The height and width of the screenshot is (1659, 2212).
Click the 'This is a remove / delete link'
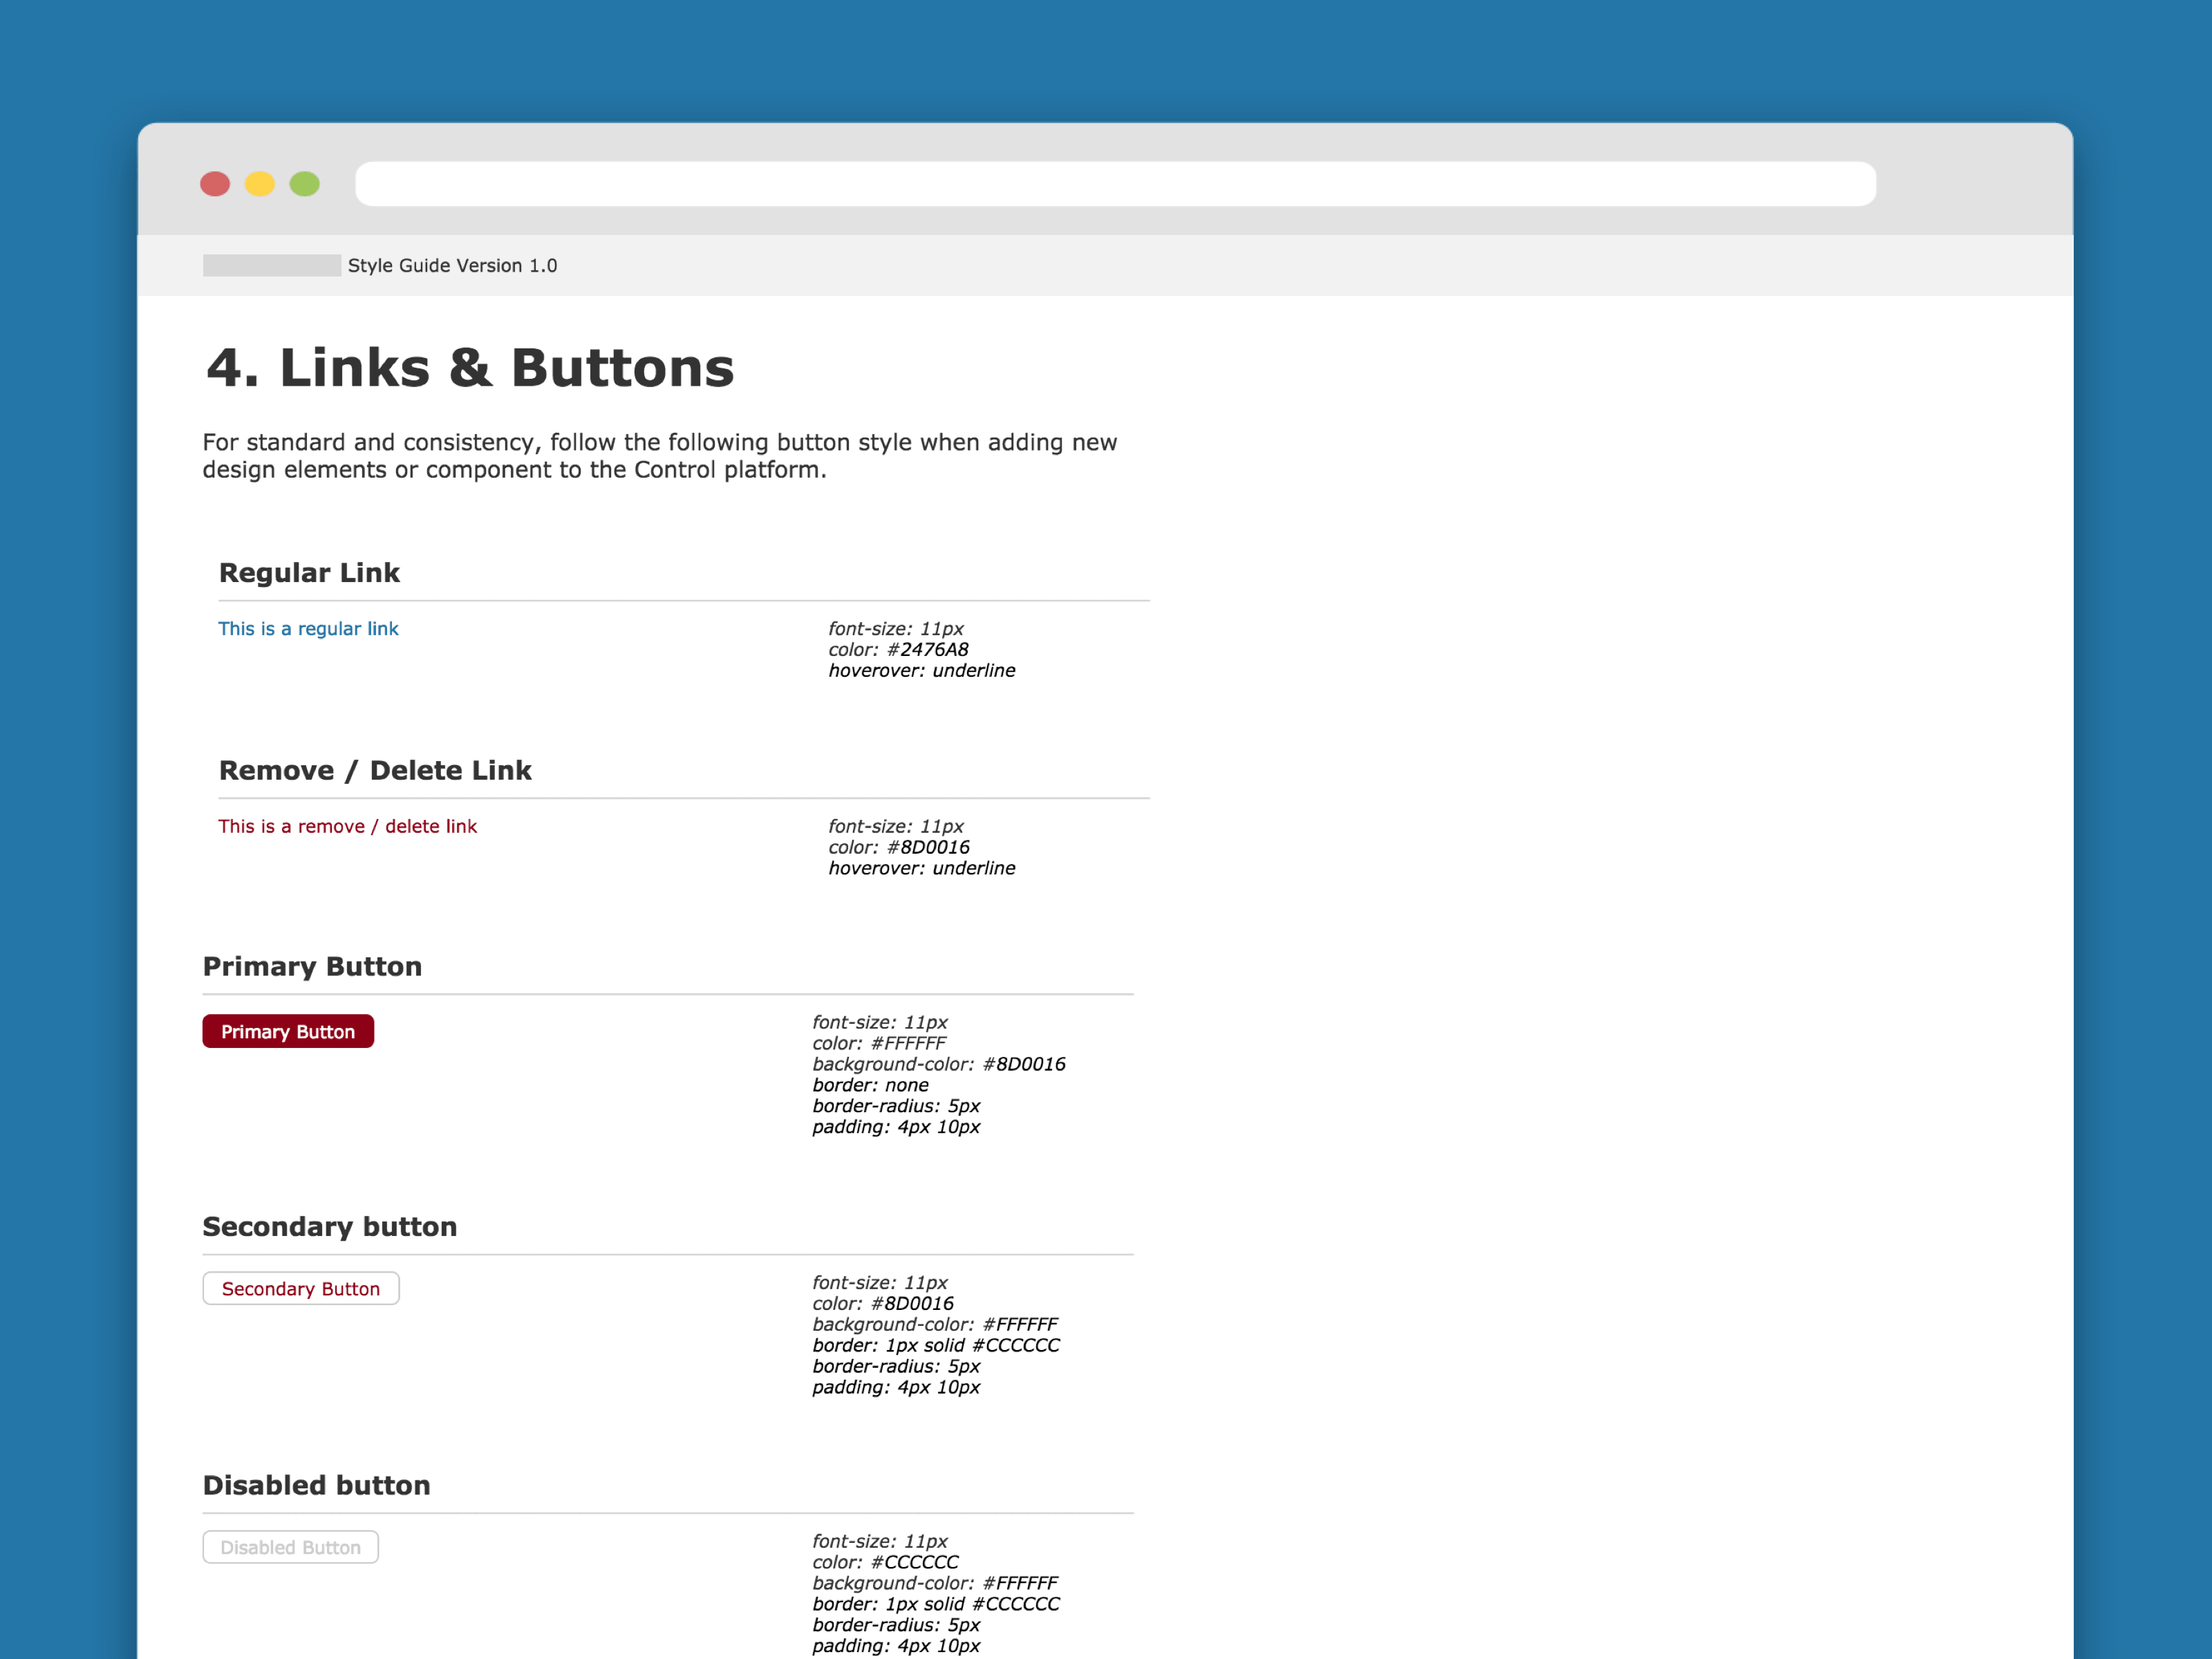(x=347, y=827)
